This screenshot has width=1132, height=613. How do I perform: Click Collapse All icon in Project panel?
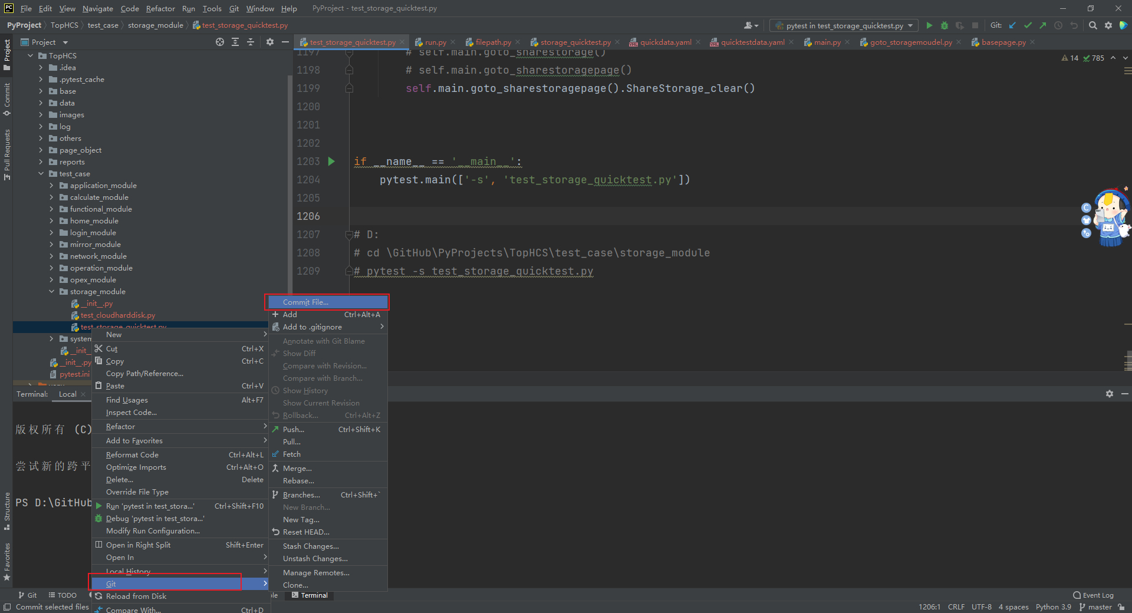pos(251,42)
